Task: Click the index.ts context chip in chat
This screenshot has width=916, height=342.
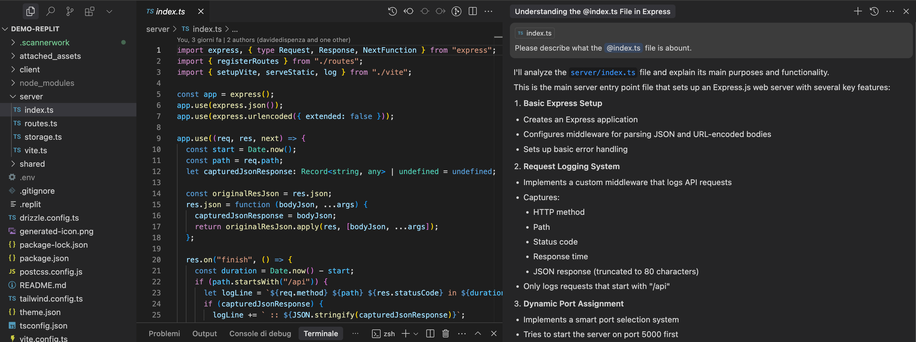Action: tap(534, 33)
